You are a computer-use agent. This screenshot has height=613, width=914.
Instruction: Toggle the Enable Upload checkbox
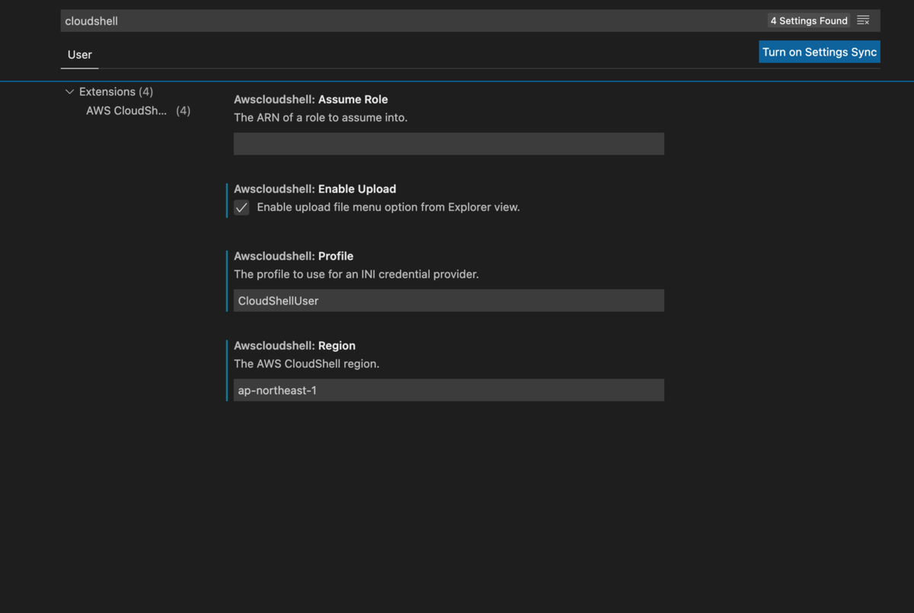(241, 207)
